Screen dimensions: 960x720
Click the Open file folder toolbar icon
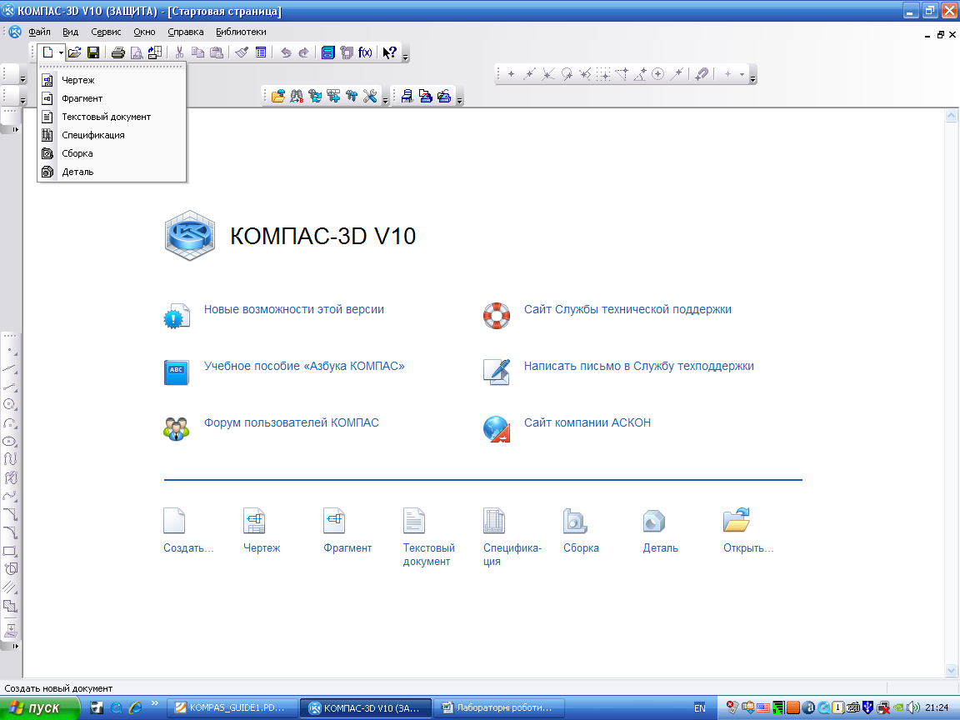pos(74,52)
